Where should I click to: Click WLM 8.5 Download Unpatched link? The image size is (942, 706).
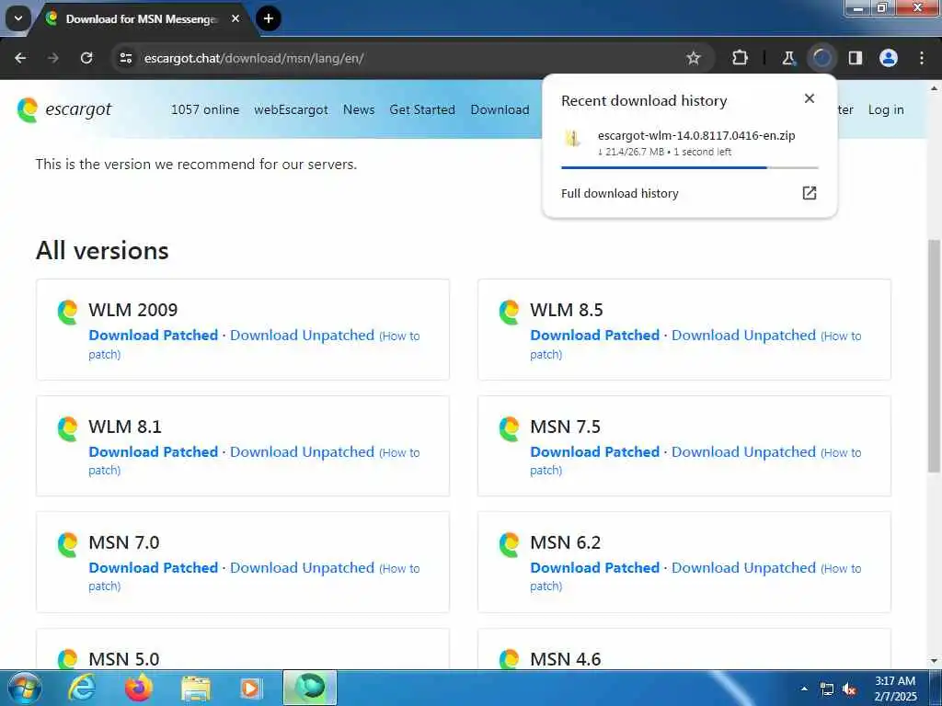[743, 335]
